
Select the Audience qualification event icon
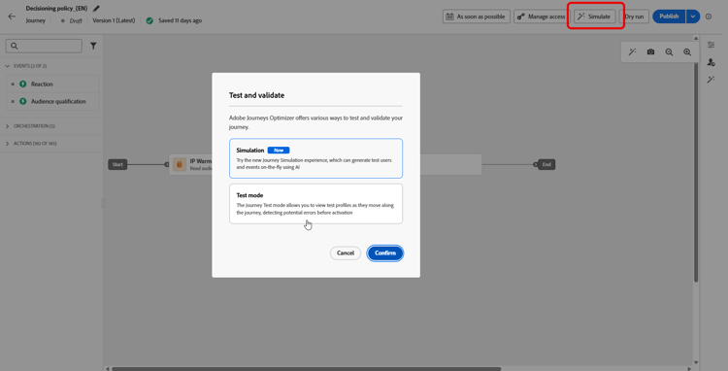(x=22, y=101)
